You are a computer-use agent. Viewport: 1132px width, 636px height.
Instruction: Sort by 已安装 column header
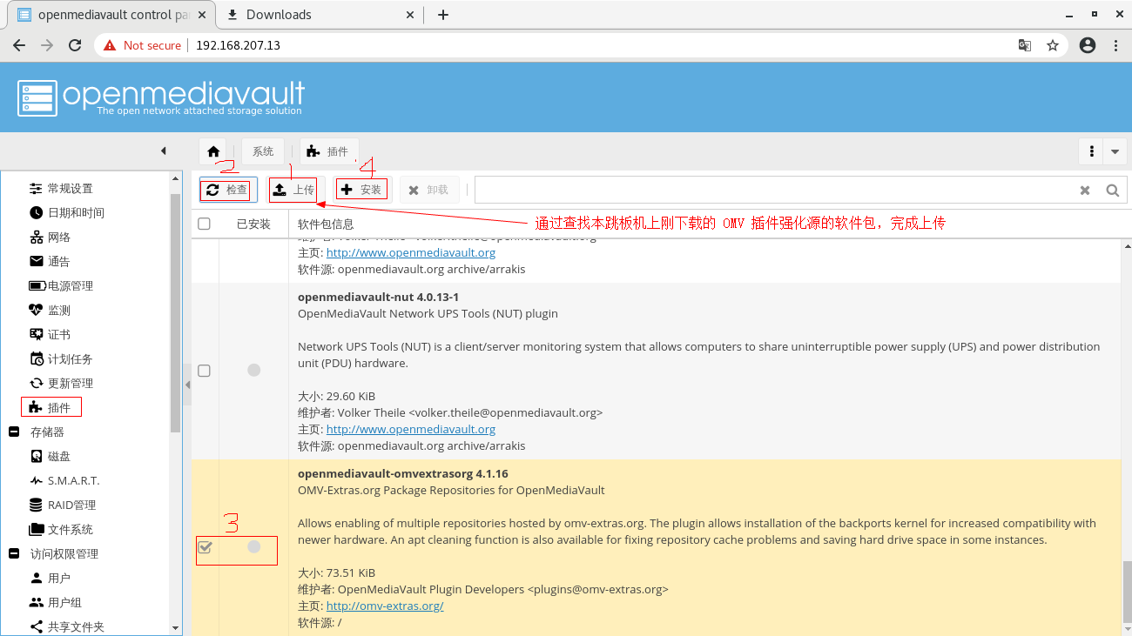pyautogui.click(x=253, y=224)
